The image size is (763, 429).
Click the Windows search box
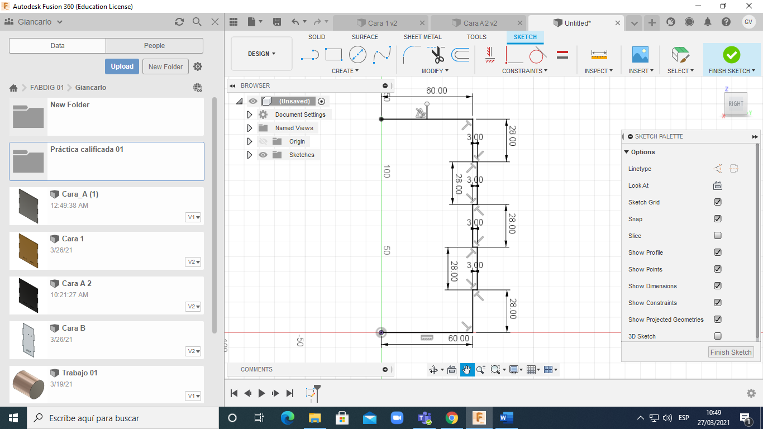[123, 418]
